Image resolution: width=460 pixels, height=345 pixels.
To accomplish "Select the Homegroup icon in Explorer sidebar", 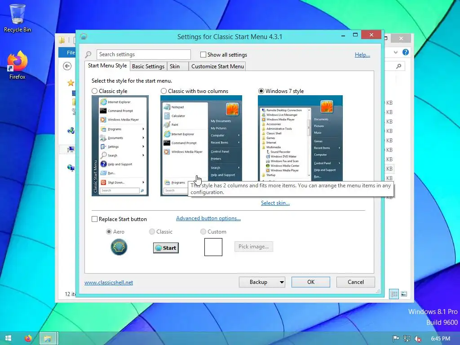I will (71, 131).
